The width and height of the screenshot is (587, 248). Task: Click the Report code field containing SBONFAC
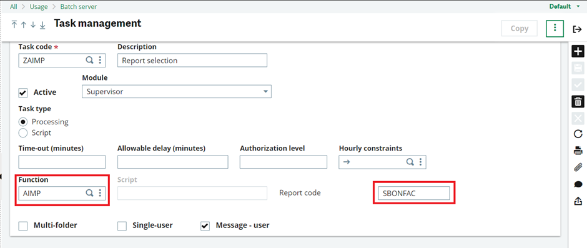[413, 193]
